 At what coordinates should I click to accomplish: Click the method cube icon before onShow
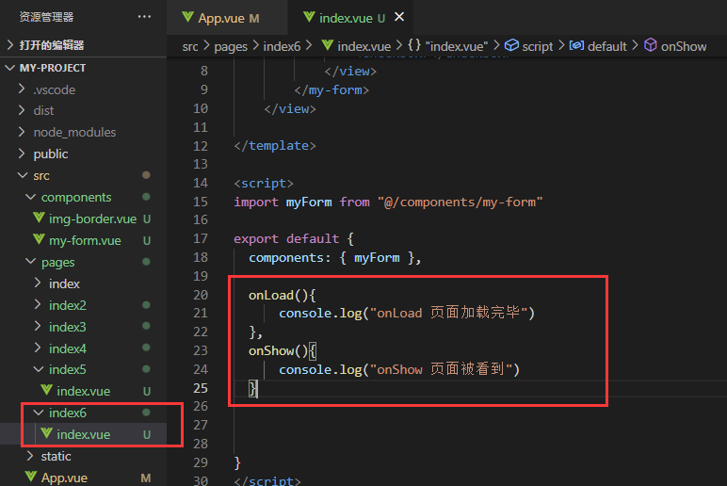tap(651, 45)
